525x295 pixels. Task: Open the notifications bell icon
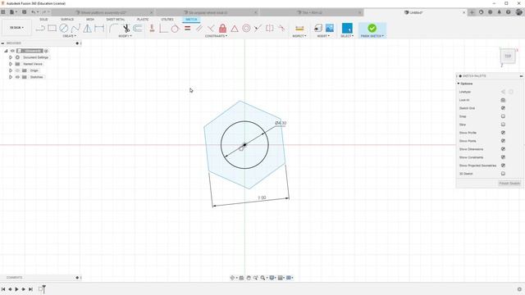tap(500, 12)
